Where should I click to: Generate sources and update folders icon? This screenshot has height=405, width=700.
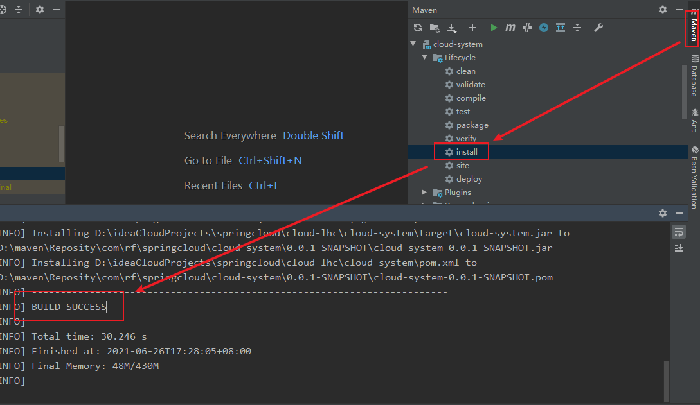tap(435, 28)
